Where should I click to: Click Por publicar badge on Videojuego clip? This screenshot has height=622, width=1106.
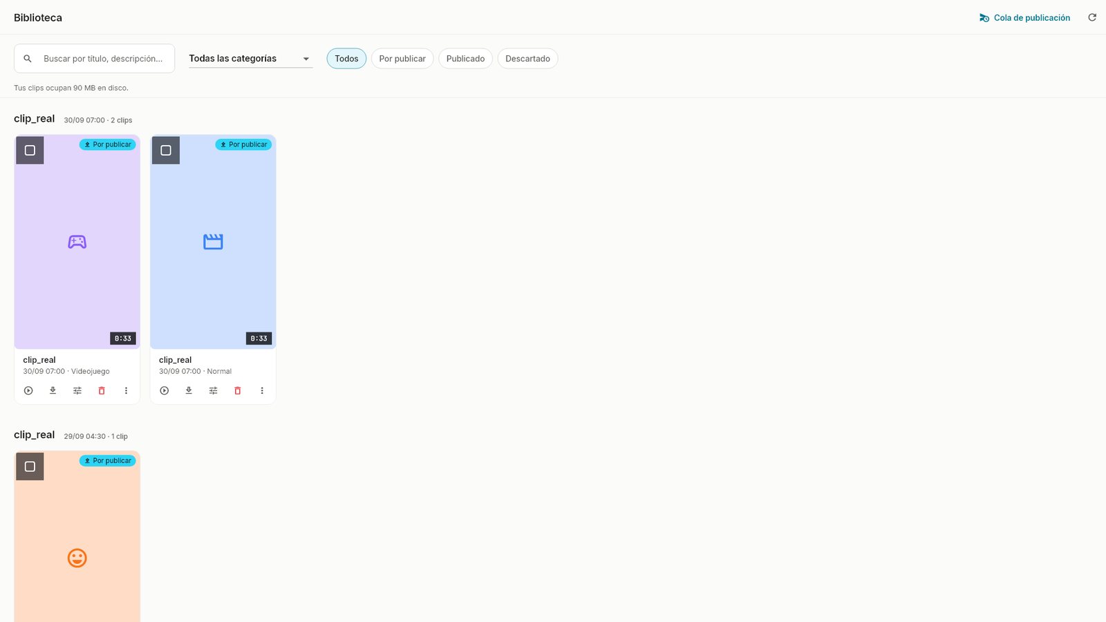tap(107, 144)
